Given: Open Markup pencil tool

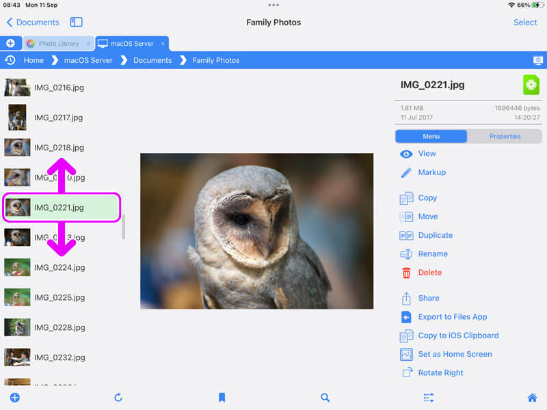Looking at the screenshot, I should coord(406,173).
